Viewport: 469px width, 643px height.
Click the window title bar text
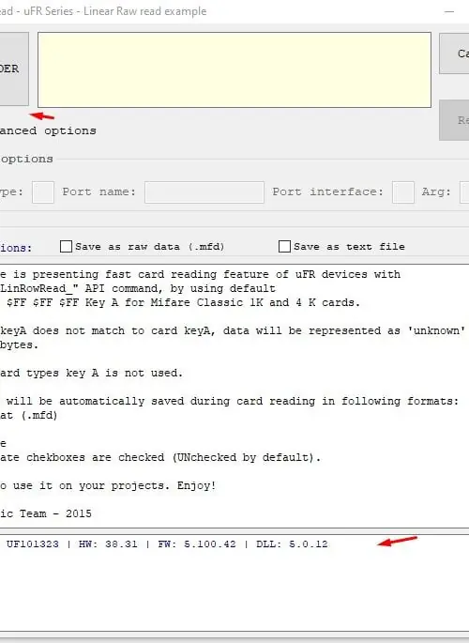[x=103, y=11]
